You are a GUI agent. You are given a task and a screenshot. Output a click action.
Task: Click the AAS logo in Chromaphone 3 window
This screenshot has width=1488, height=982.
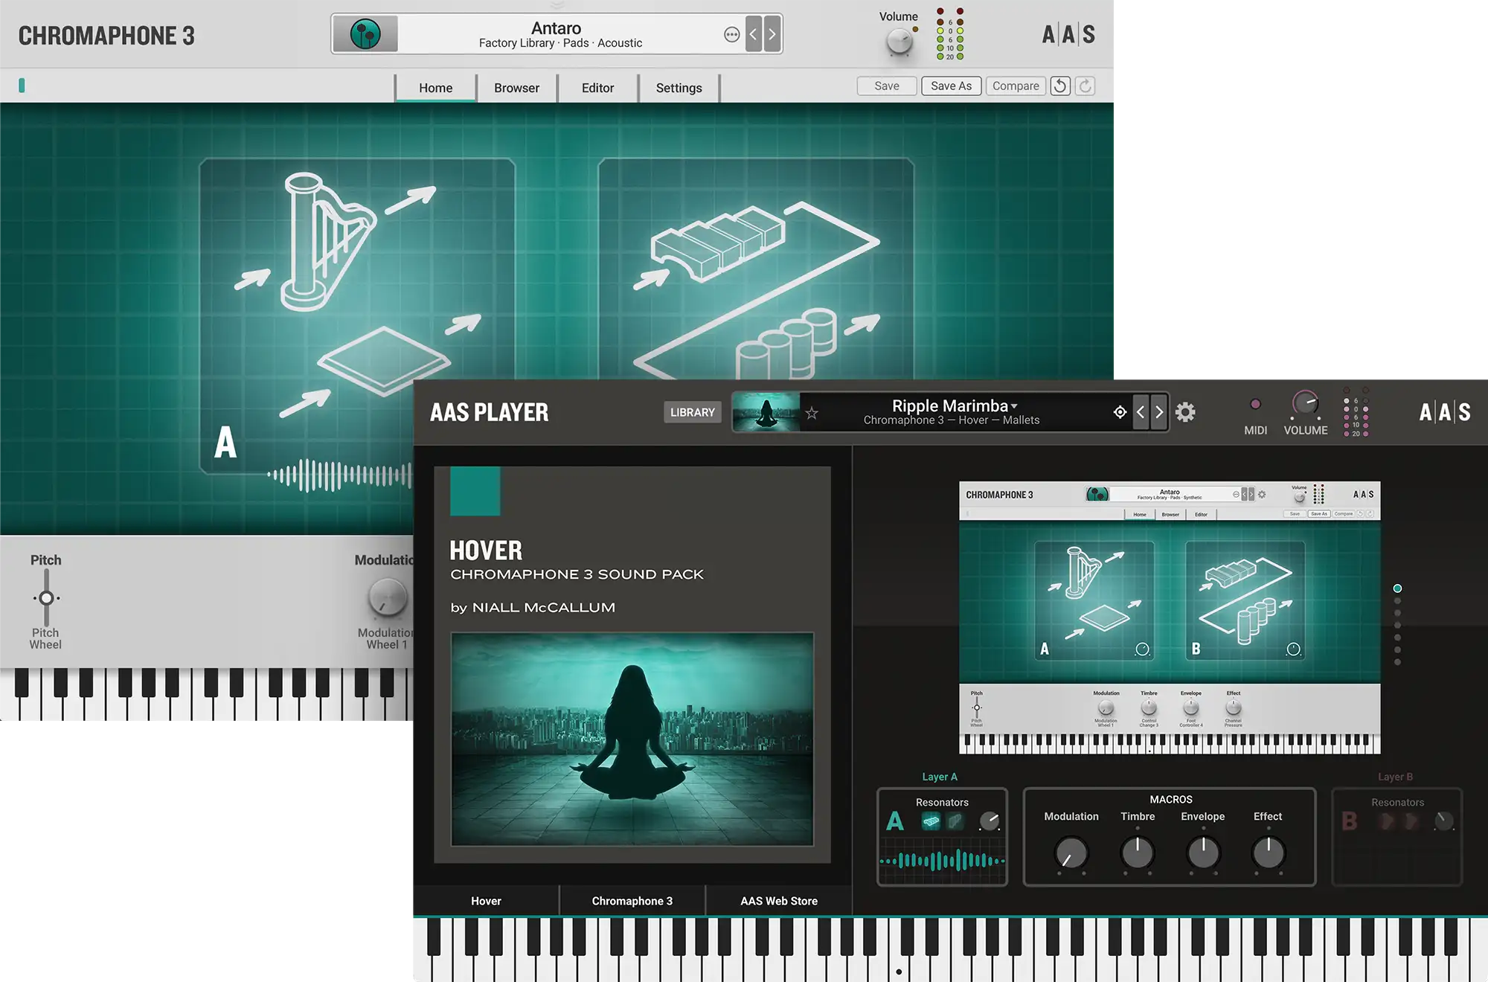point(1068,34)
